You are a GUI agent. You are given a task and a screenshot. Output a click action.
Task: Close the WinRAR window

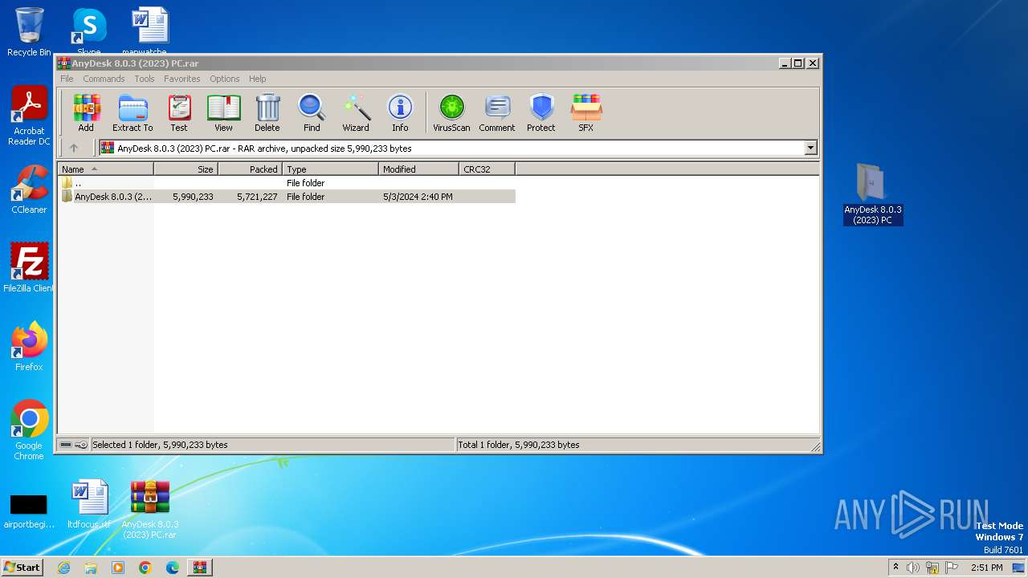pos(812,63)
